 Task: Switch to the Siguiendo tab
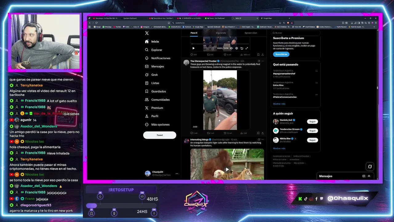coord(221,33)
